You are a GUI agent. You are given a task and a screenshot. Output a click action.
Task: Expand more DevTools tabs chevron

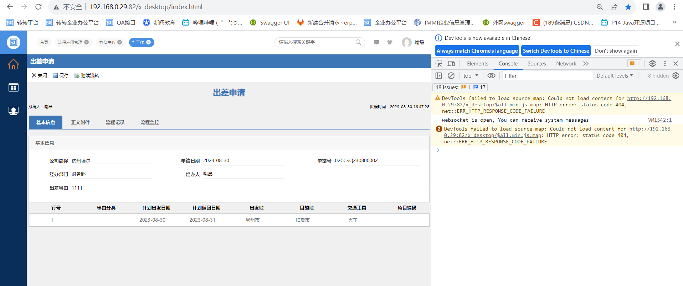[586, 64]
